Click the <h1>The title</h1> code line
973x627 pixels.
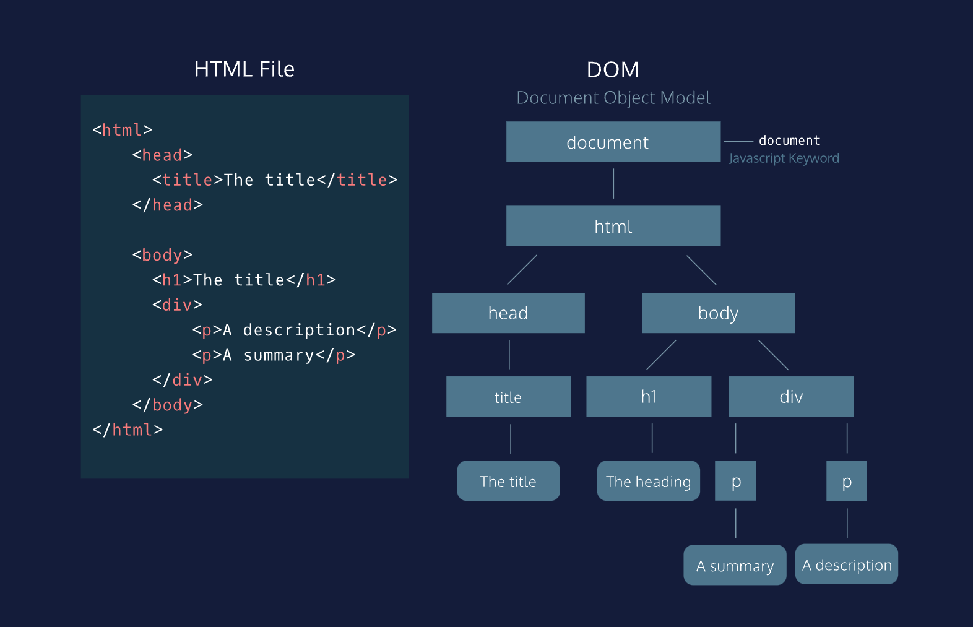tap(244, 280)
